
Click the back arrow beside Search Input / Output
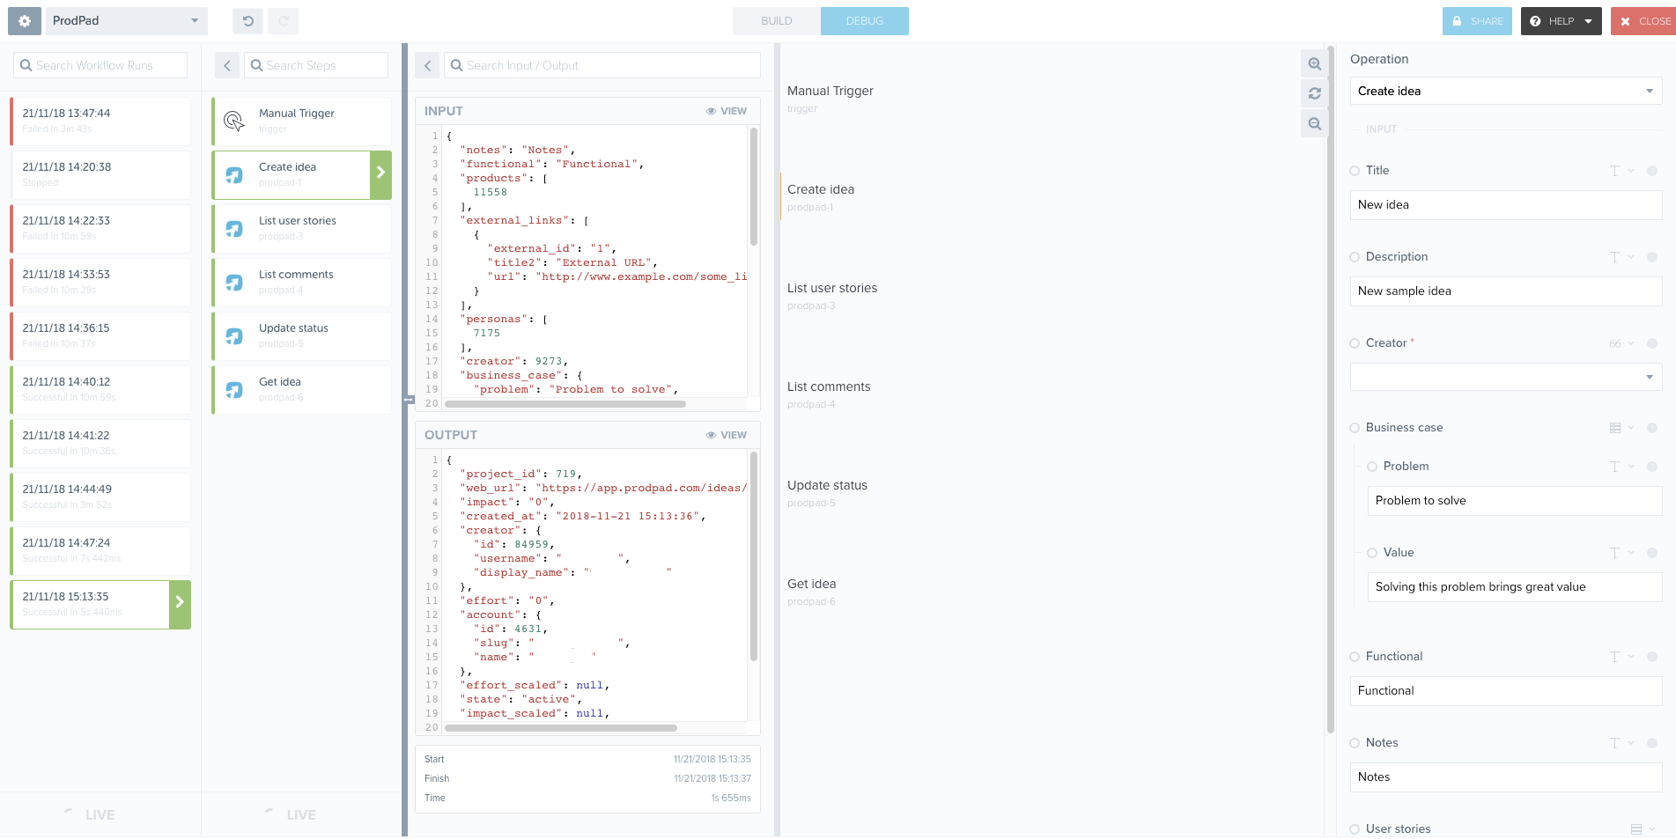click(427, 65)
